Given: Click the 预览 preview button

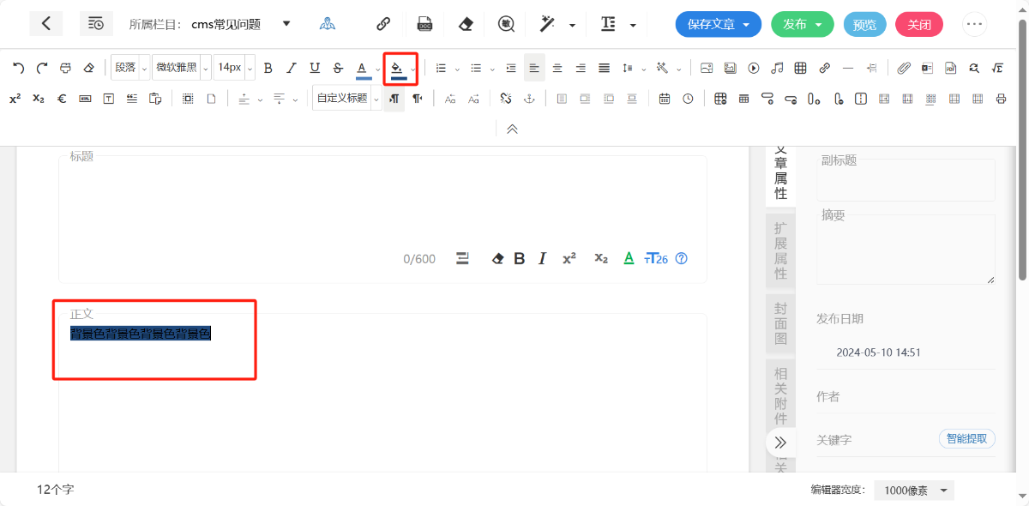Looking at the screenshot, I should [864, 24].
